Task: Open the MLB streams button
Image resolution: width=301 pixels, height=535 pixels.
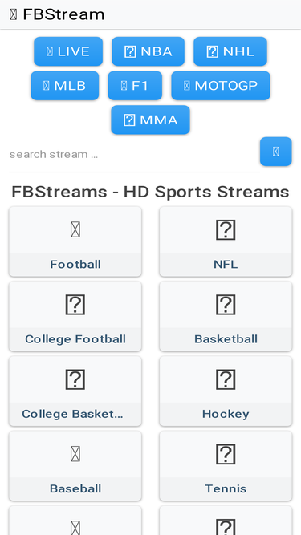Action: pos(65,86)
